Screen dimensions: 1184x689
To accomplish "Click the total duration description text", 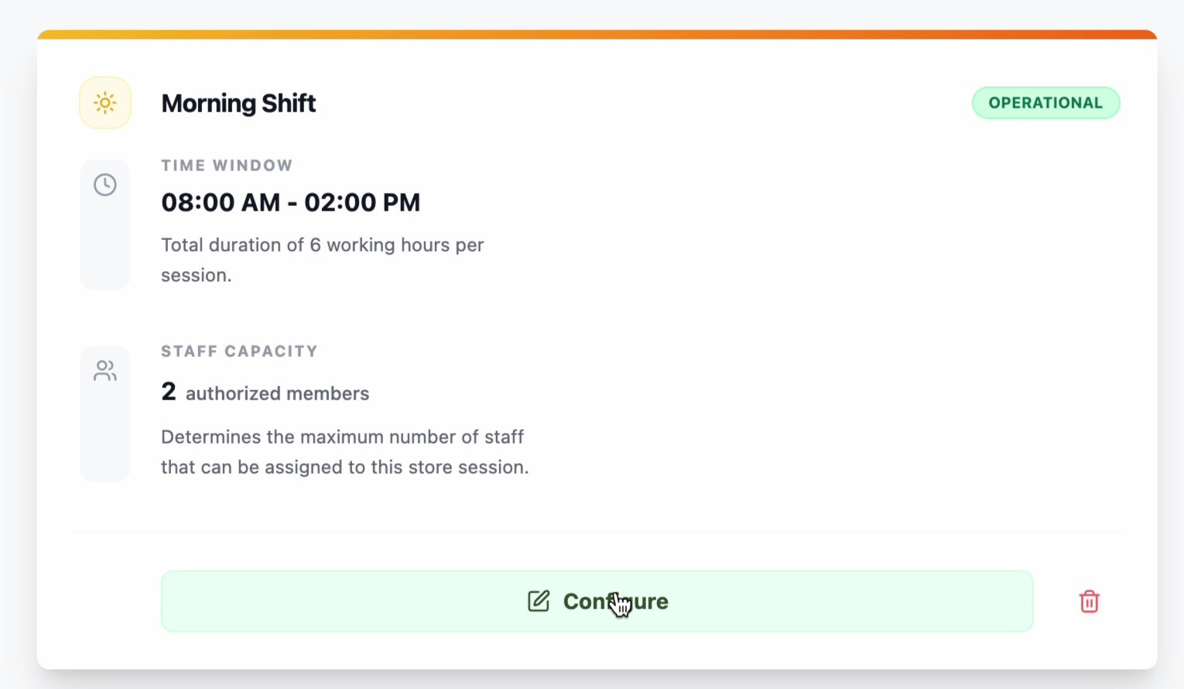I will point(322,259).
